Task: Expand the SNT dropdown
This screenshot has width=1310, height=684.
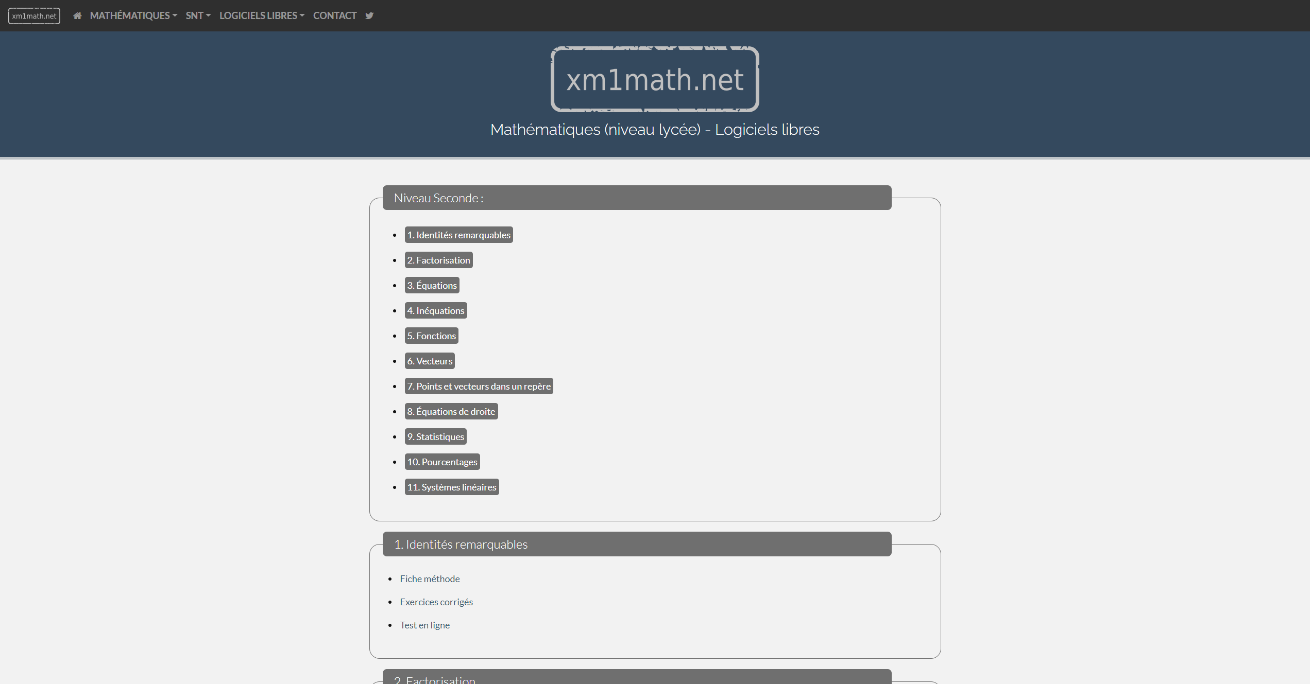Action: [197, 15]
